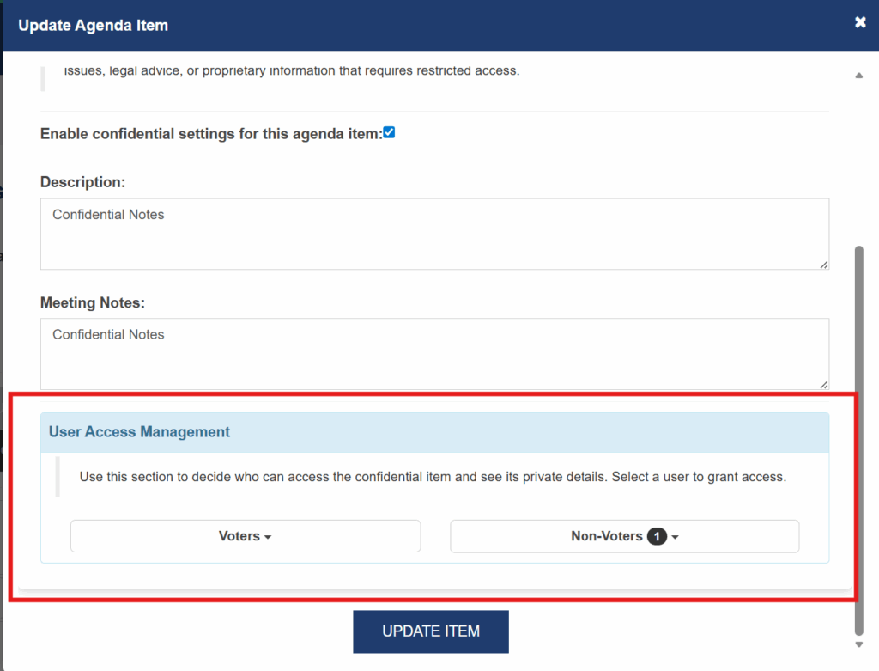Click the Meeting Notes resize handle
879x671 pixels.
pyautogui.click(x=824, y=385)
